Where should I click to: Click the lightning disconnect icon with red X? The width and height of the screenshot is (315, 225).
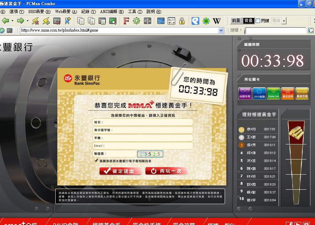(36, 21)
